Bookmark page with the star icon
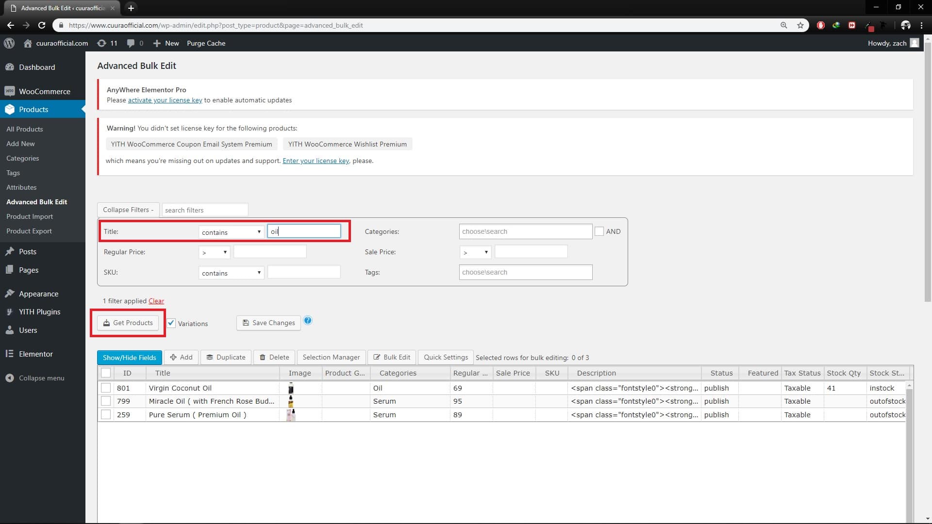 [x=800, y=25]
